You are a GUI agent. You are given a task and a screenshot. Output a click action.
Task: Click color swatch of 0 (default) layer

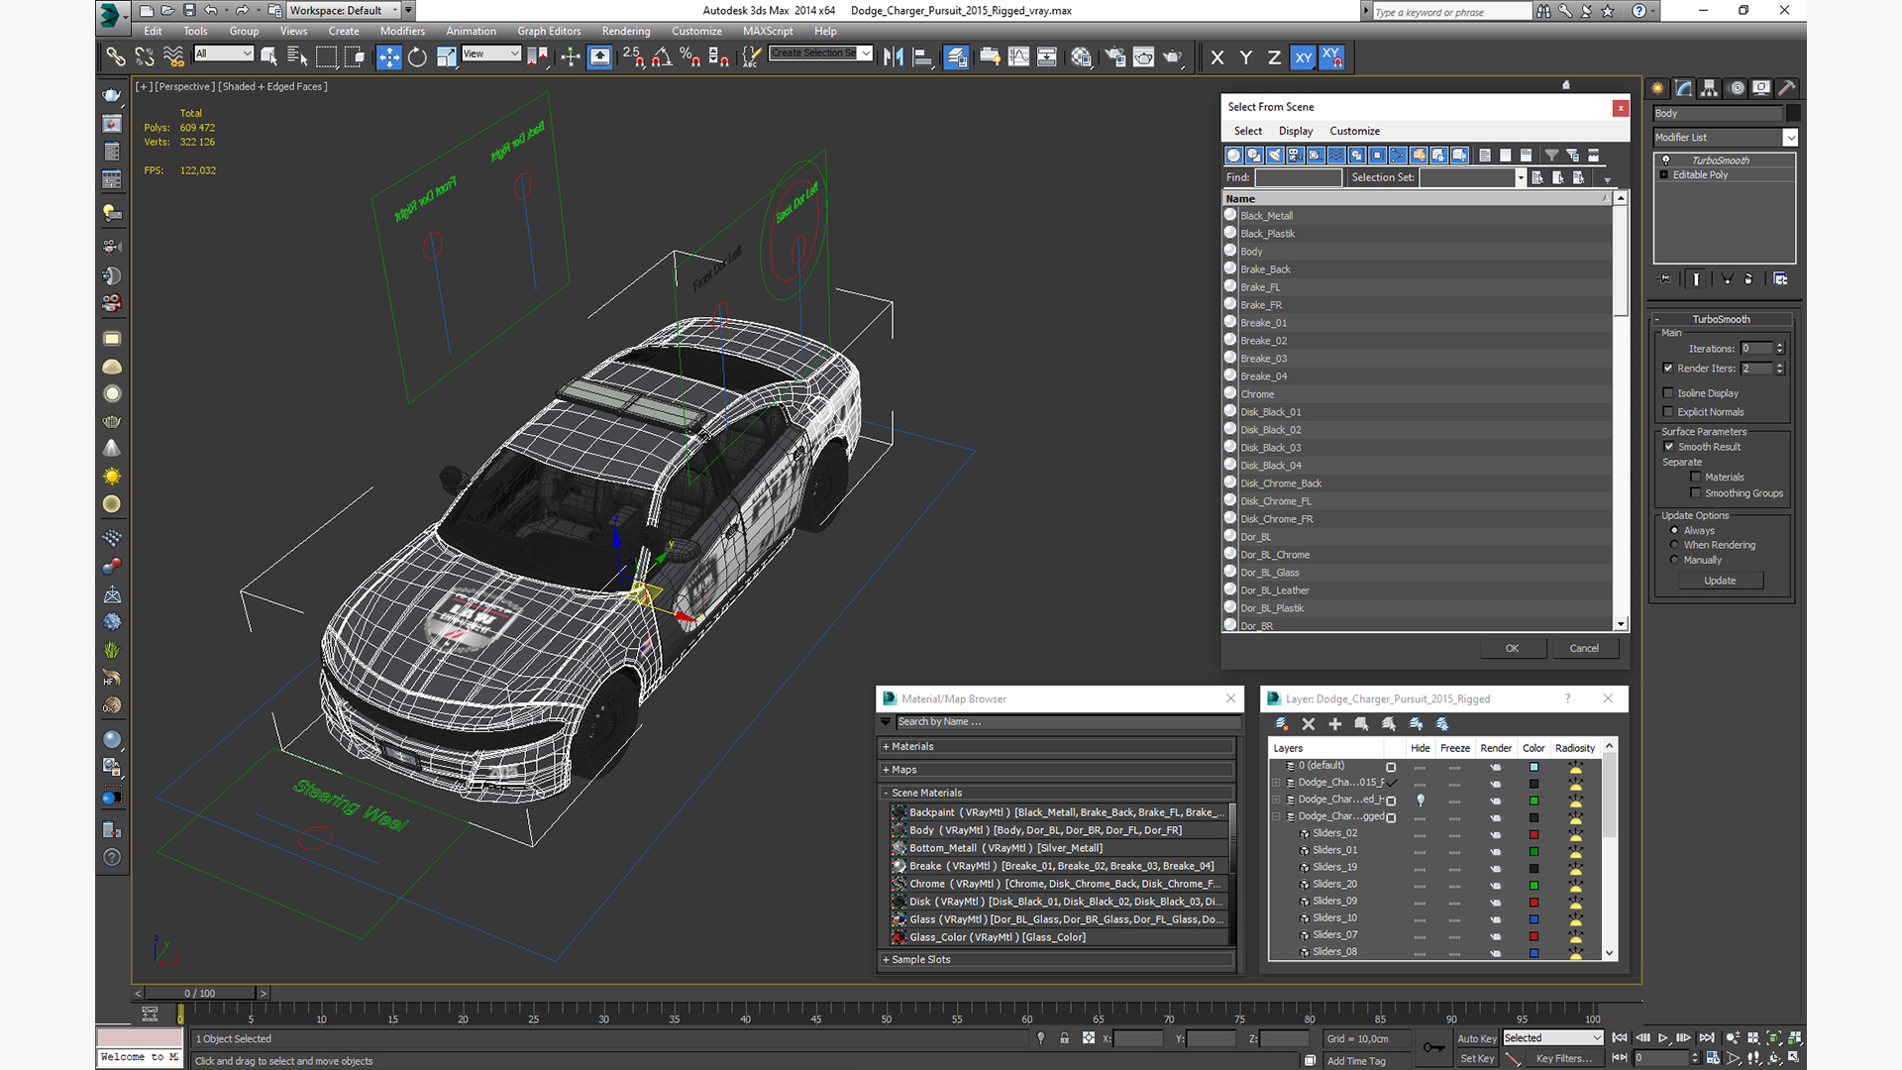tap(1533, 767)
